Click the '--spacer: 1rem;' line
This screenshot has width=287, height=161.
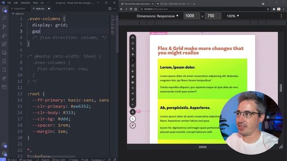pos(51,125)
